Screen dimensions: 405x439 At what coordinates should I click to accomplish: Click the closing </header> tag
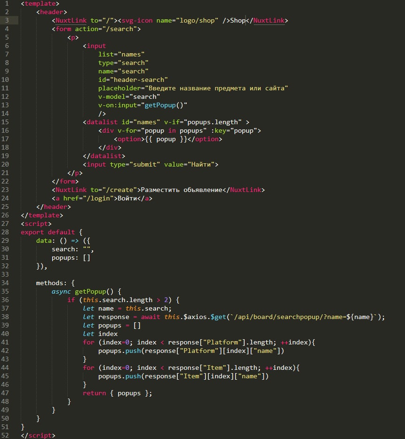tap(54, 207)
